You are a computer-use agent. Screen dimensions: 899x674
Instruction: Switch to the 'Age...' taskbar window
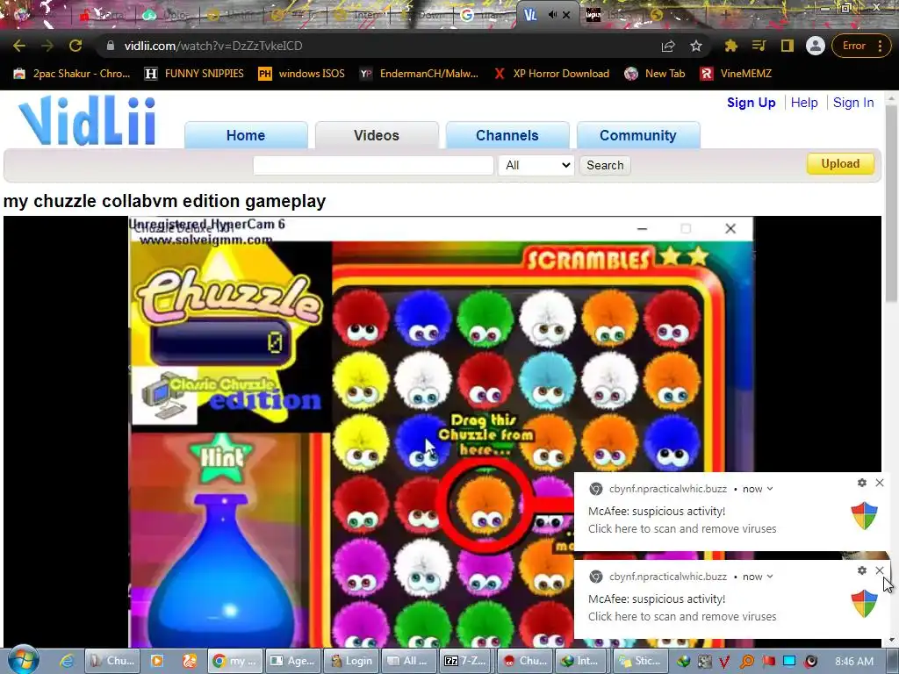(x=294, y=661)
